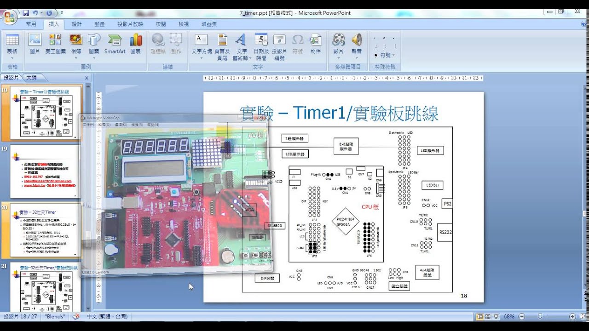Start Slide Show view from status bar

pos(496,317)
